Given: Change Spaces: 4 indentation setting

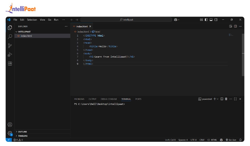Looking at the screenshot, I should (x=183, y=140).
